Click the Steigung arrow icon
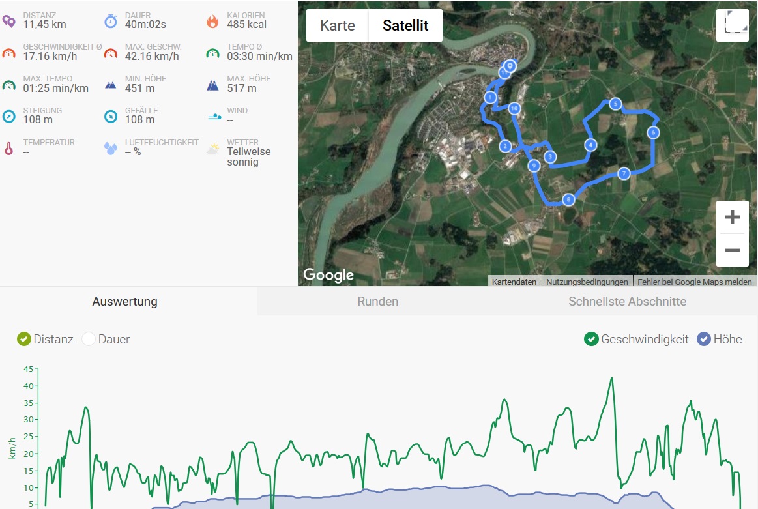The height and width of the screenshot is (509, 758). 8,117
